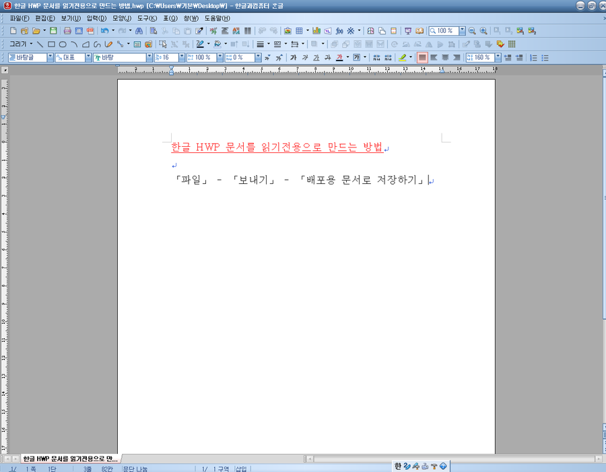This screenshot has height=472, width=606.
Task: Create a new blank document
Action: tap(13, 31)
